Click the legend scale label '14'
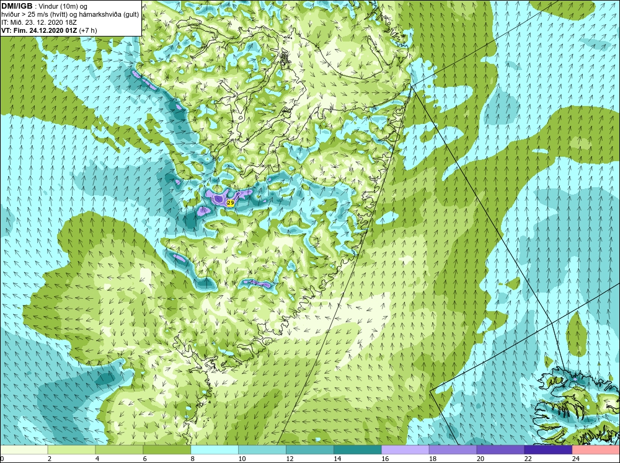The image size is (620, 463). coord(337,459)
